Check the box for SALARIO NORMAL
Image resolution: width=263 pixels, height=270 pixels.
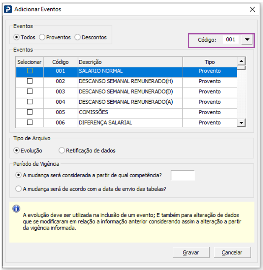(30, 71)
